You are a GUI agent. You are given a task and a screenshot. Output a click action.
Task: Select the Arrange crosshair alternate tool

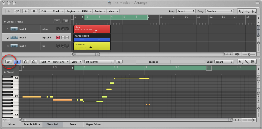pyautogui.click(x=247, y=11)
